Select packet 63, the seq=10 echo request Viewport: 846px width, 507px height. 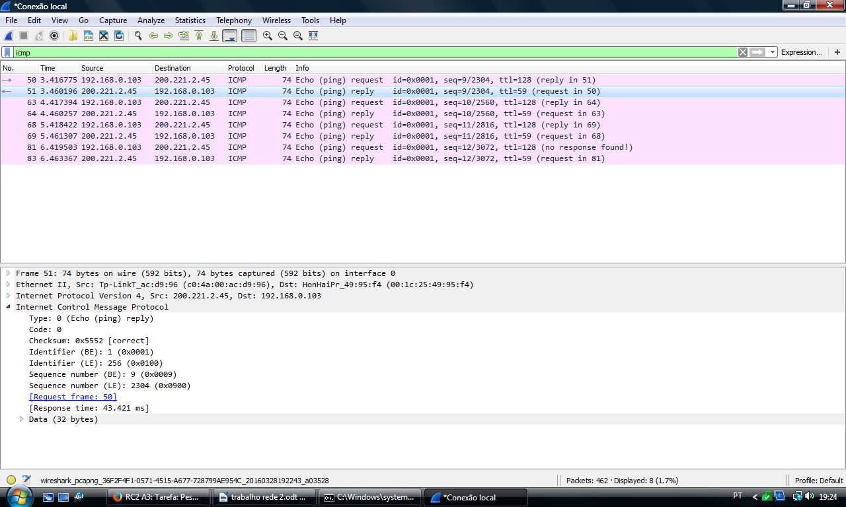point(423,102)
